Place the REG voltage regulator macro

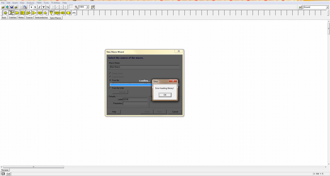coord(40,13)
